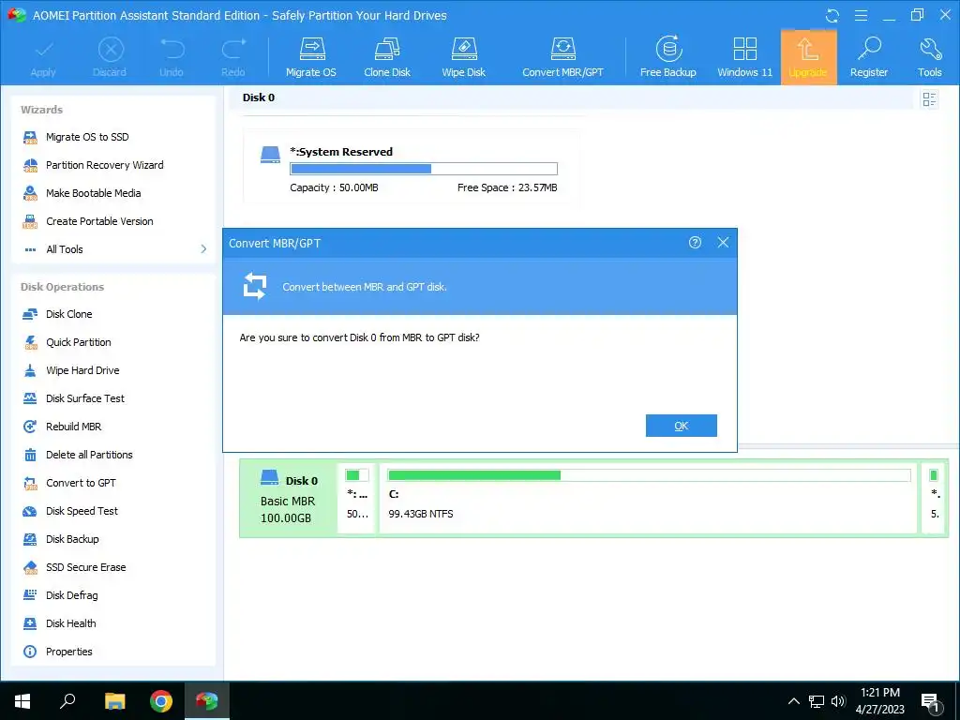The width and height of the screenshot is (960, 720).
Task: Select the Wipe Disk toolbar icon
Action: click(x=463, y=57)
